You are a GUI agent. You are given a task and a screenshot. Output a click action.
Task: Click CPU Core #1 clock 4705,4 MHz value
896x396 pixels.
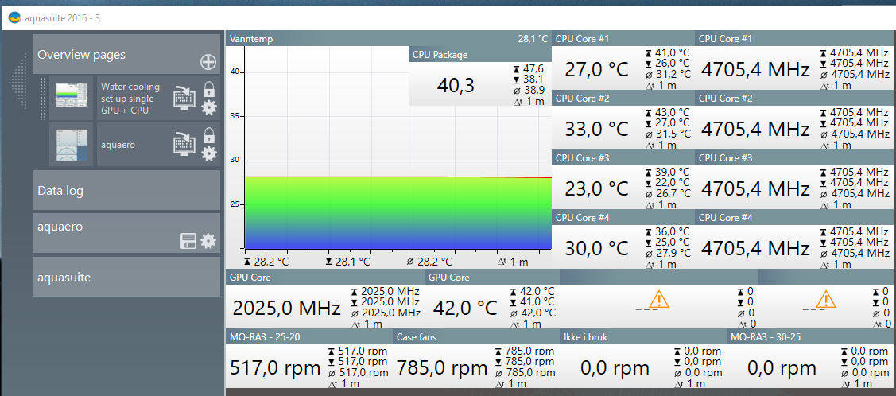click(x=755, y=70)
